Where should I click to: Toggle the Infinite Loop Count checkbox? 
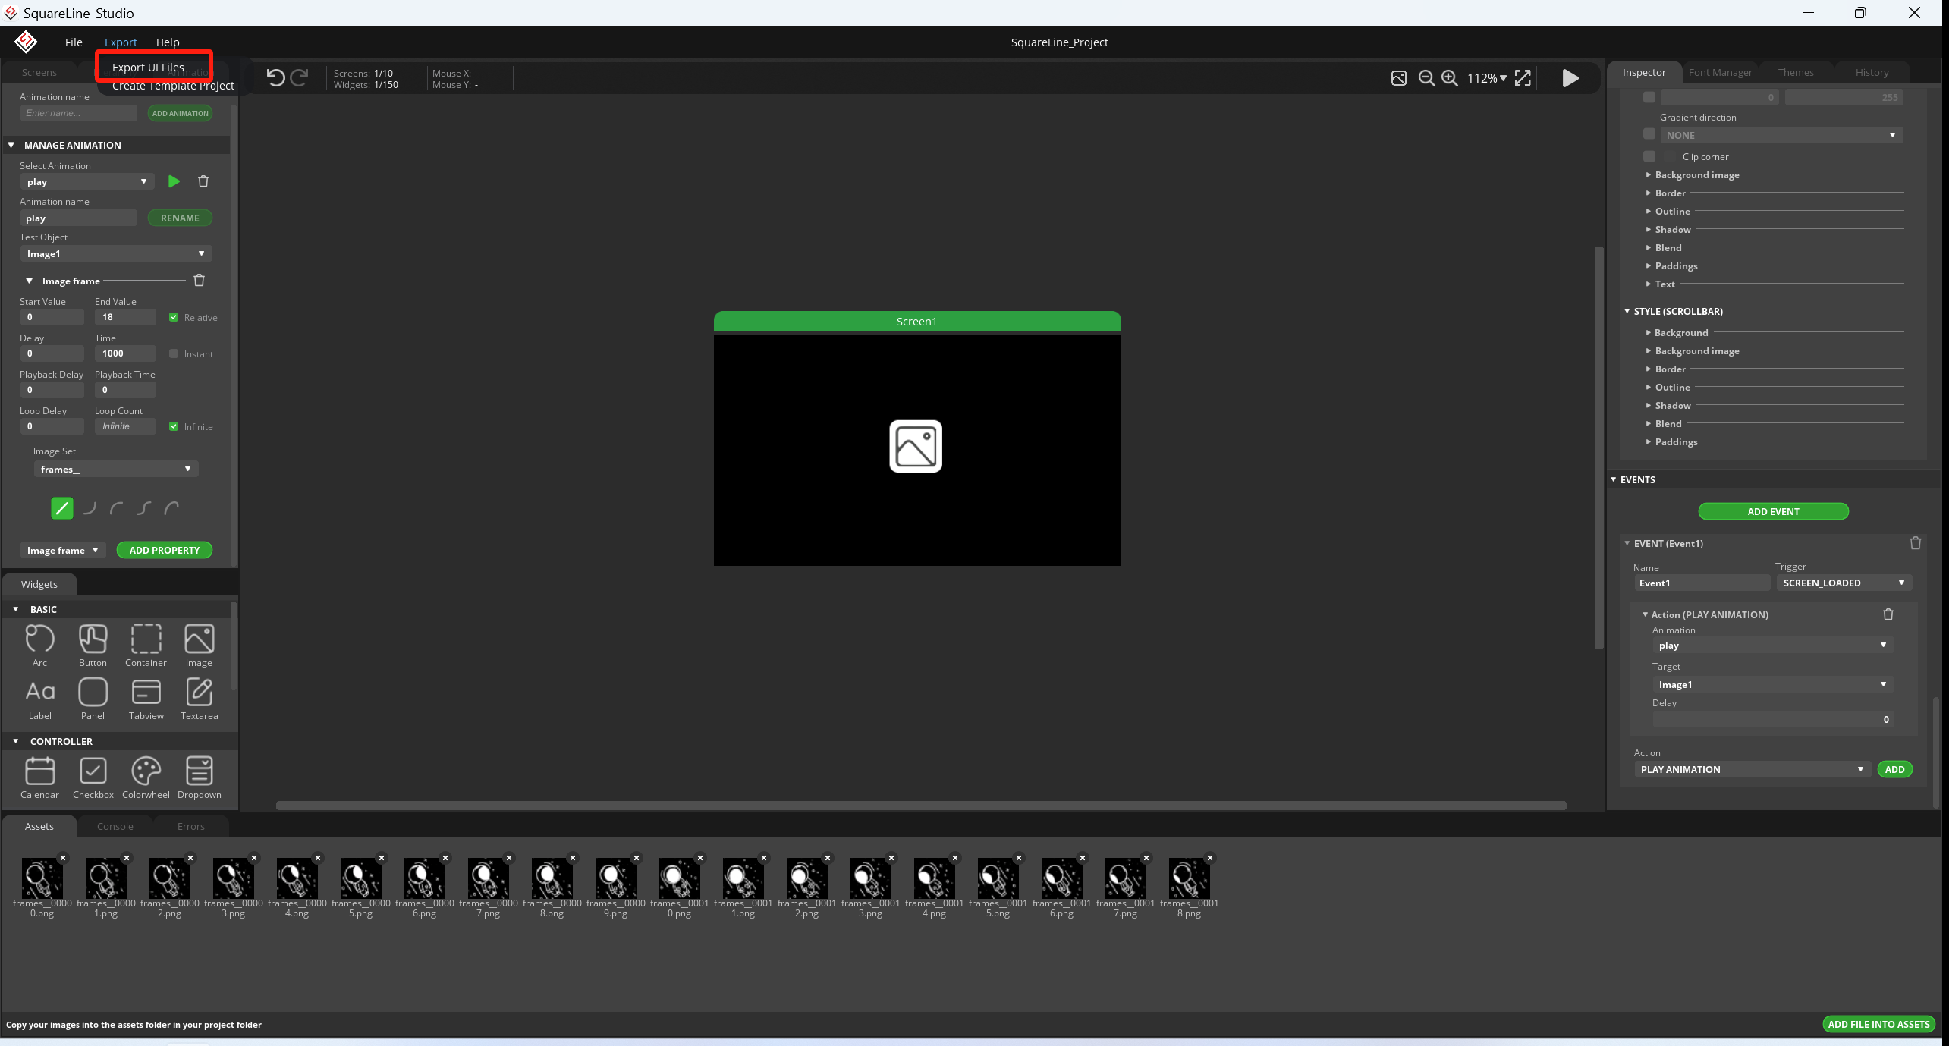click(173, 426)
